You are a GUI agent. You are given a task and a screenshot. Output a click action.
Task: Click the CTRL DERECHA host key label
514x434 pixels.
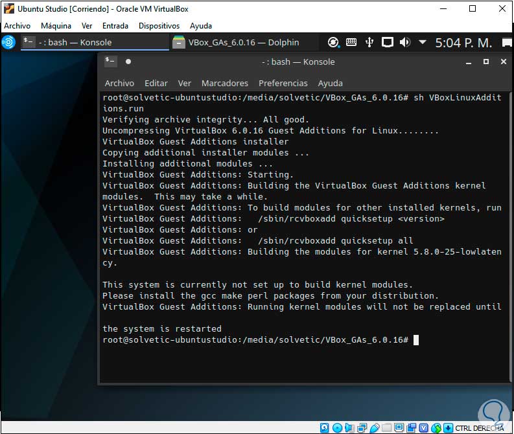tap(480, 428)
